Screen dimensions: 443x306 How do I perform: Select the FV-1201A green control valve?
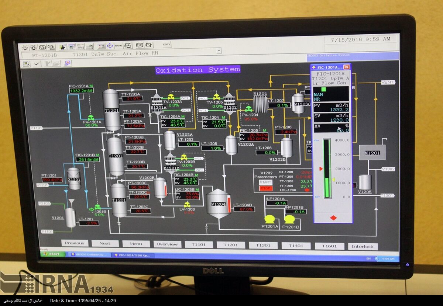[x=91, y=118]
